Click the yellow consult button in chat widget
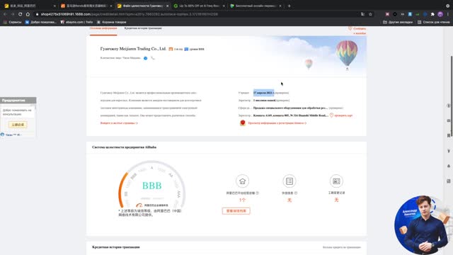 coord(18,125)
